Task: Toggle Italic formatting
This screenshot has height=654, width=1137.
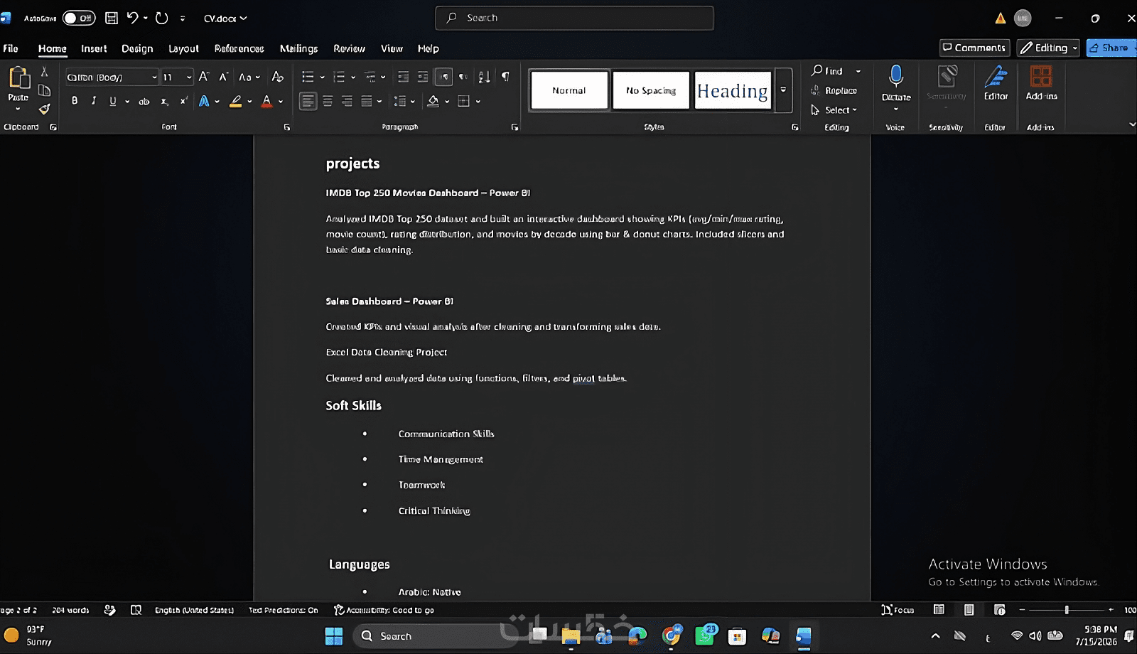Action: pos(93,102)
